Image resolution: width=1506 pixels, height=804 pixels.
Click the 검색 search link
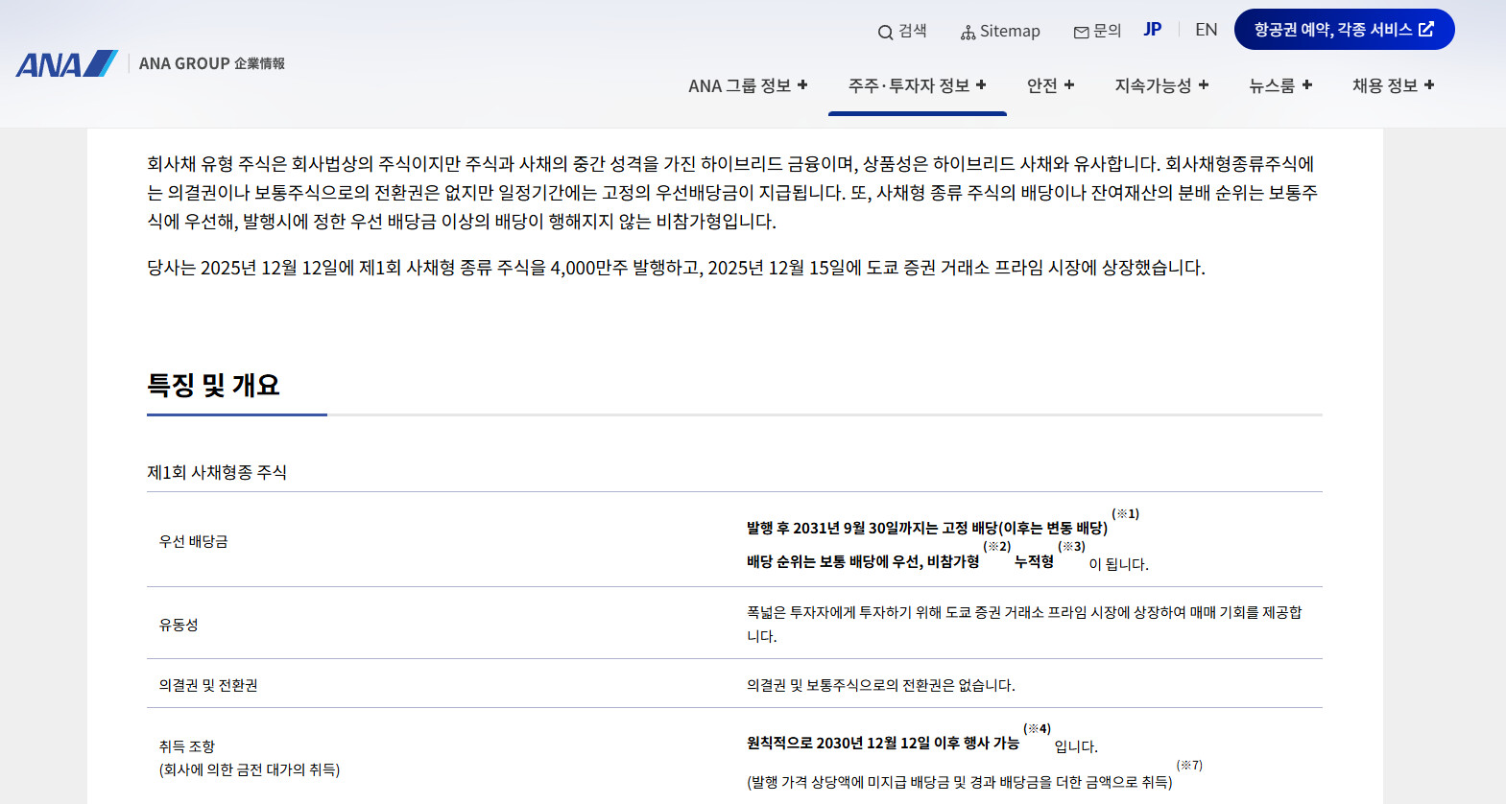902,32
